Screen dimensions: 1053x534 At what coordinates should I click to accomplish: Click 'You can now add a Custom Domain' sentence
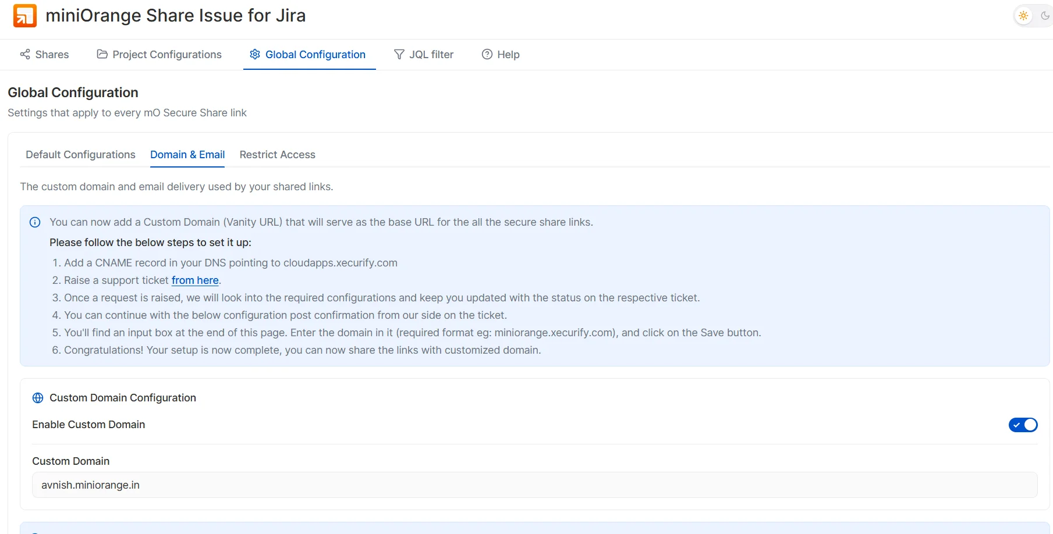321,222
